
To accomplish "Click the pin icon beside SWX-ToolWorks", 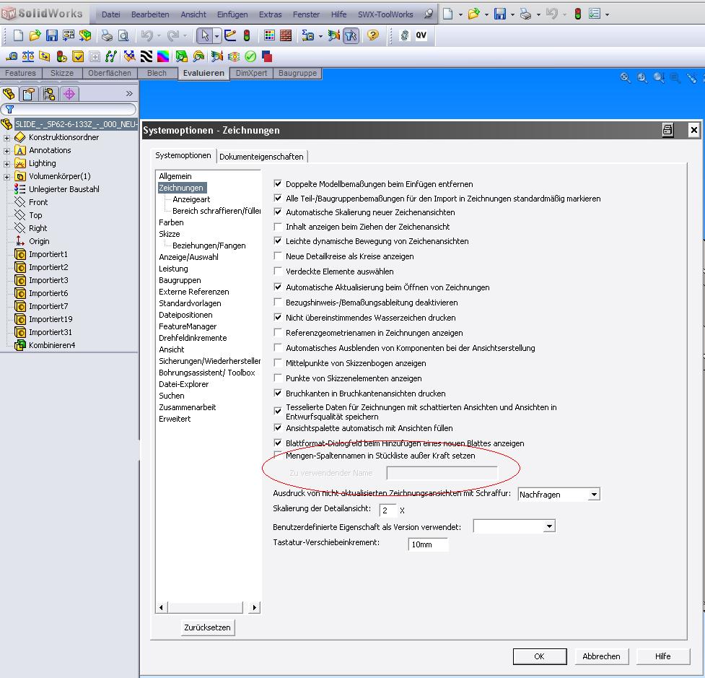I will pos(429,14).
